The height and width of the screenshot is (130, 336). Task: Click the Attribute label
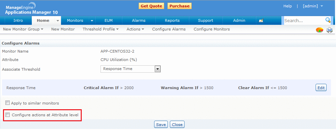click(10, 60)
